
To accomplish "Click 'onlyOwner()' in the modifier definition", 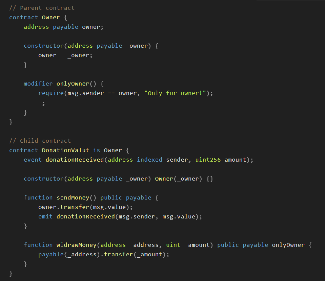I will coord(76,84).
